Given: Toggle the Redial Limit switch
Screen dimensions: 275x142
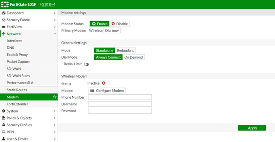Looking at the screenshot, I should (x=86, y=65).
